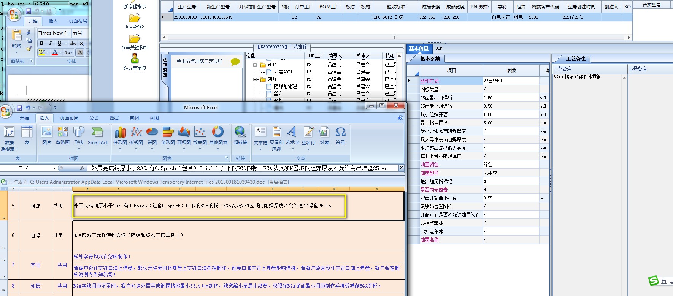The height and width of the screenshot is (296, 673).
Task: Click the horizontal scrollbar under the product grid
Action: click(395, 37)
